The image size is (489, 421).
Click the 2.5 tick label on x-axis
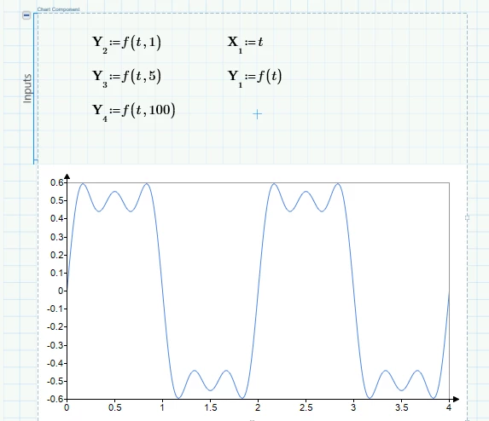306,407
